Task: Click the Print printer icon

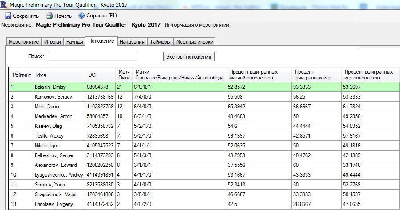Action: (x=49, y=16)
